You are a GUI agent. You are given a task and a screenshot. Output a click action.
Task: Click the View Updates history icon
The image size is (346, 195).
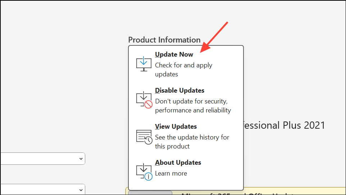tap(144, 136)
